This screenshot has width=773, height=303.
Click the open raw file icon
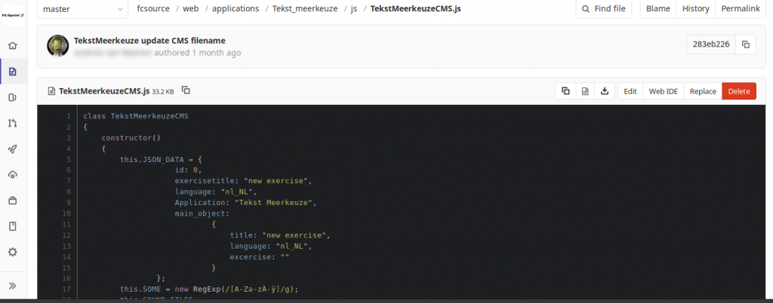pos(584,91)
